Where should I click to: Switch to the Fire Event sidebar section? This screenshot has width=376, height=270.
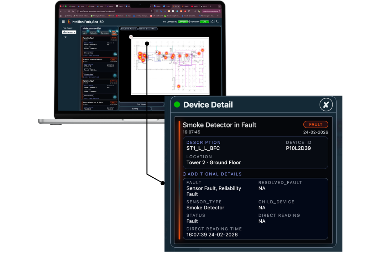coord(67,28)
